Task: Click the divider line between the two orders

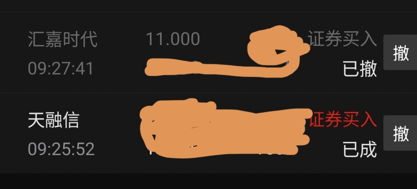Action: click(208, 93)
